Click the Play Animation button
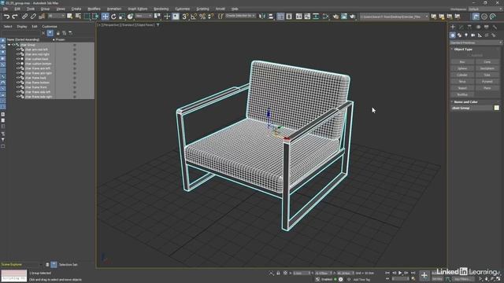Image resolution: width=504 pixels, height=283 pixels. click(400, 273)
